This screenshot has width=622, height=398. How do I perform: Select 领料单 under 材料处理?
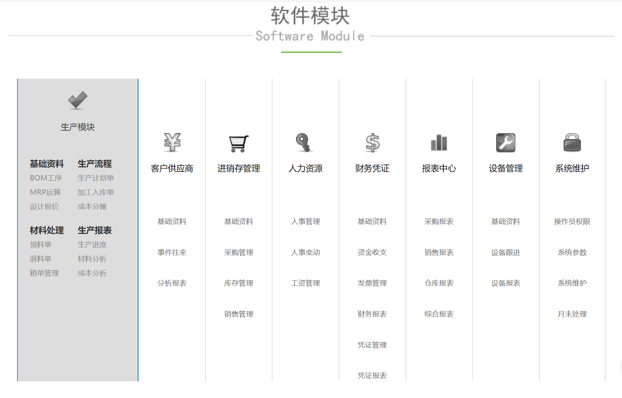41,245
